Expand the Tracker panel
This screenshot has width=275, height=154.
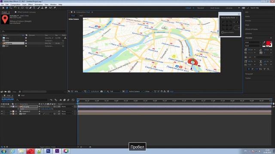pyautogui.click(x=248, y=78)
